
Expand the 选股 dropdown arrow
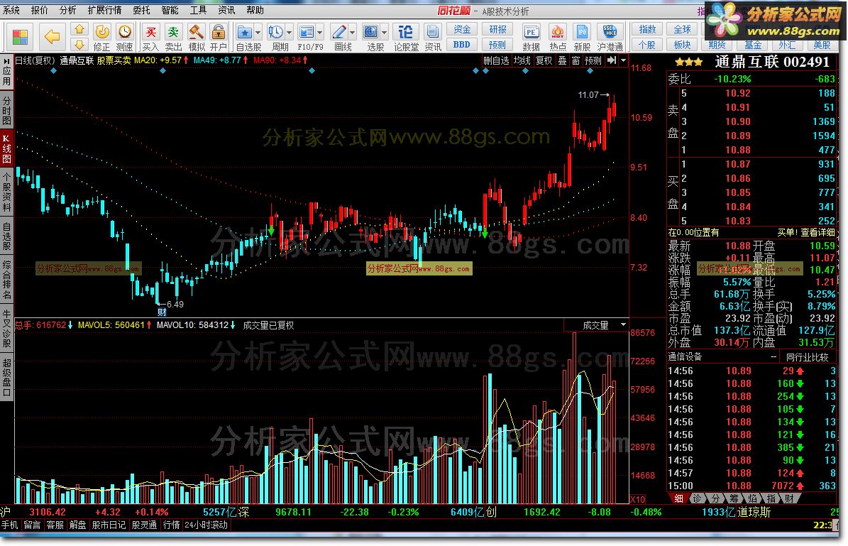384,33
